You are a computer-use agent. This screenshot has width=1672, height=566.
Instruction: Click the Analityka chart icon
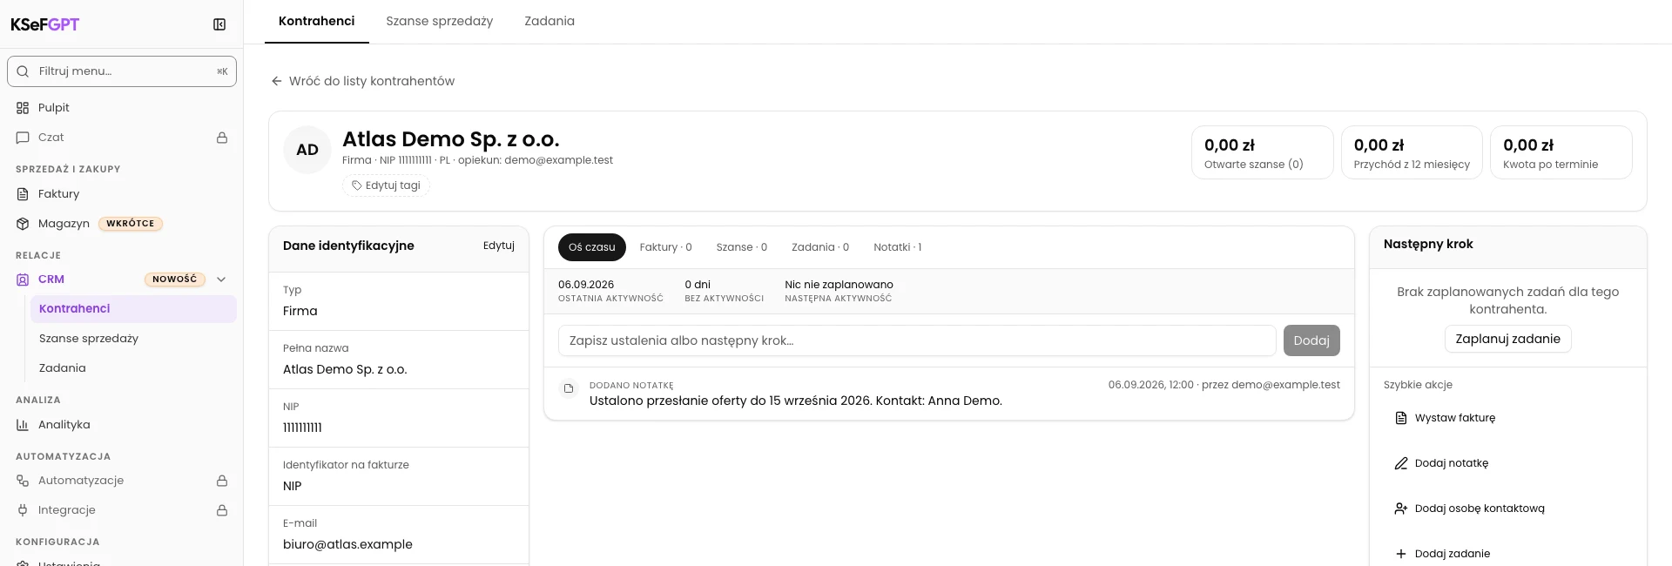coord(23,425)
